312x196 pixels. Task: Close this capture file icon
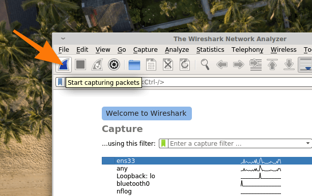tap(168, 64)
